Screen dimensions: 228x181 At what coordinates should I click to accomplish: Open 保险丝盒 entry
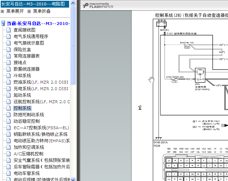pos(22,50)
